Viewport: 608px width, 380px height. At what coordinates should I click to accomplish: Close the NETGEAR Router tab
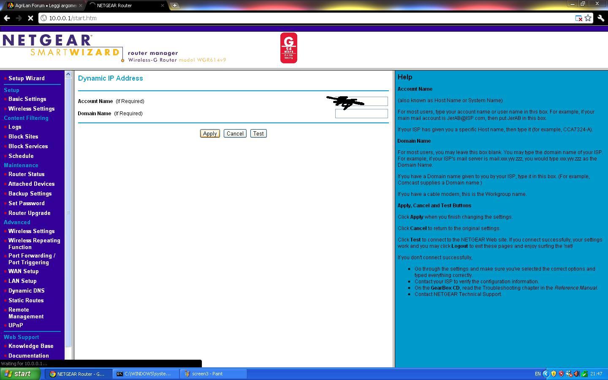[x=163, y=5]
